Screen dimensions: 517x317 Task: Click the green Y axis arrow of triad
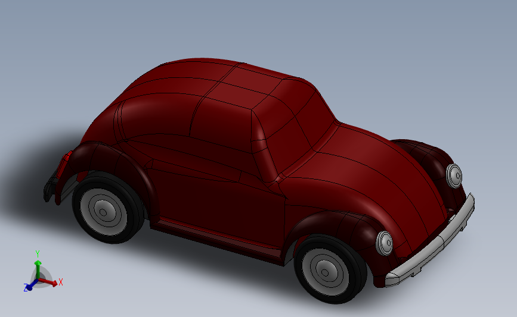pyautogui.click(x=38, y=269)
